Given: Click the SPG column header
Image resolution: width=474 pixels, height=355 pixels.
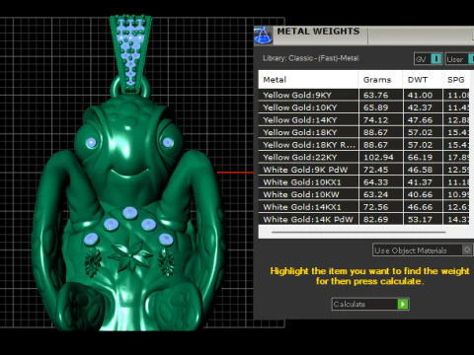Looking at the screenshot, I should pos(456,80).
